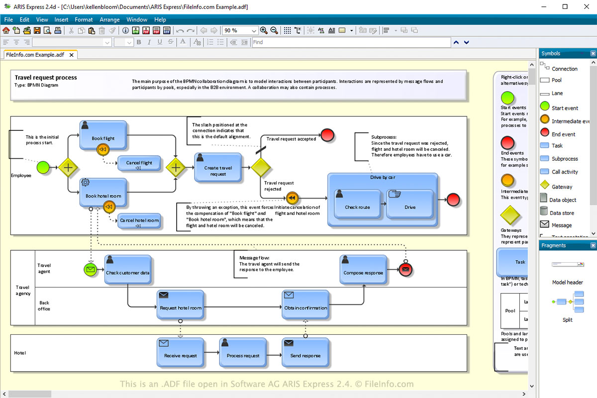Open the font name dropdown
This screenshot has height=398, width=597.
click(72, 42)
